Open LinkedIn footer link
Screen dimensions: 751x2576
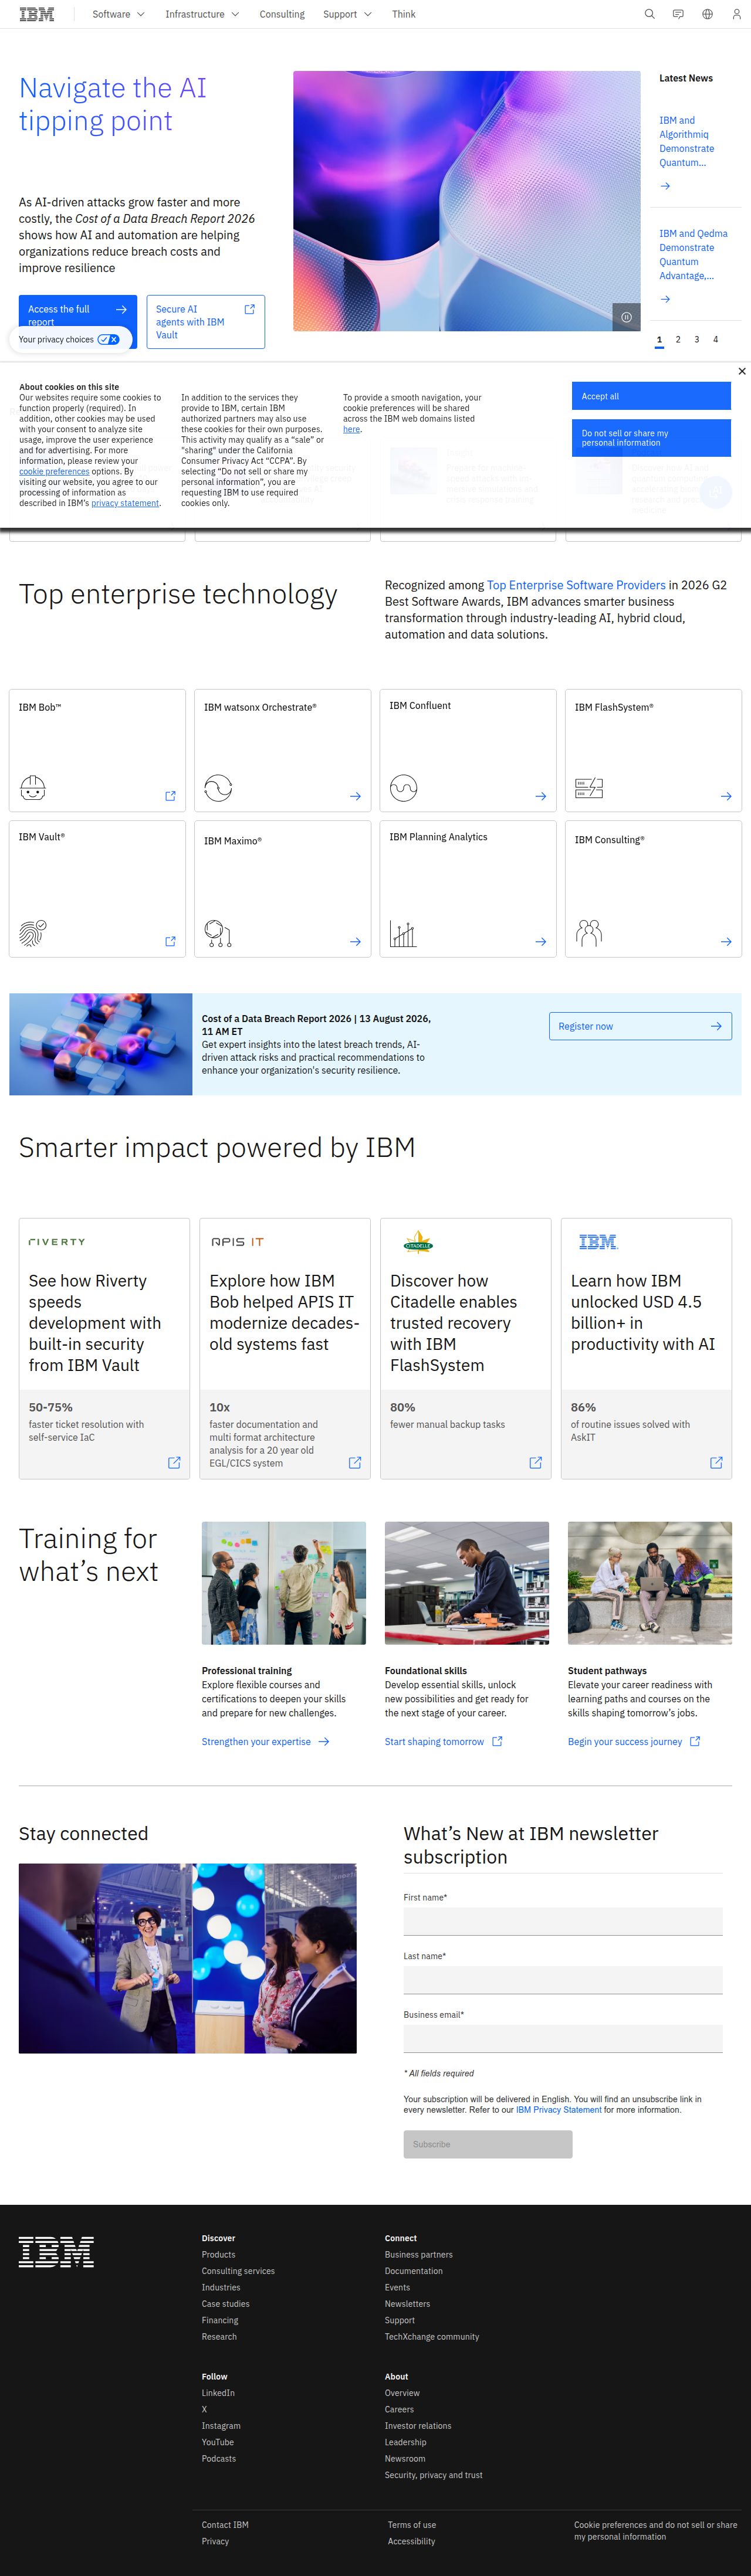[218, 2393]
